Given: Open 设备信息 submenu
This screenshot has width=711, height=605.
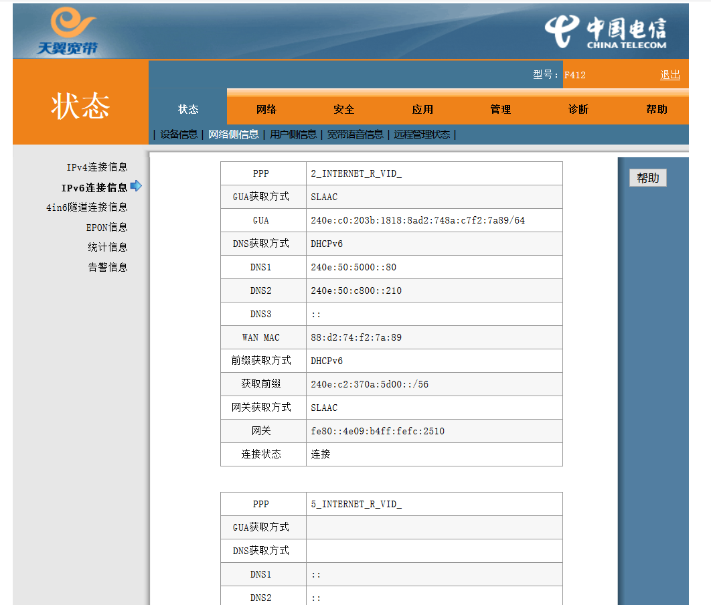Looking at the screenshot, I should tap(179, 135).
